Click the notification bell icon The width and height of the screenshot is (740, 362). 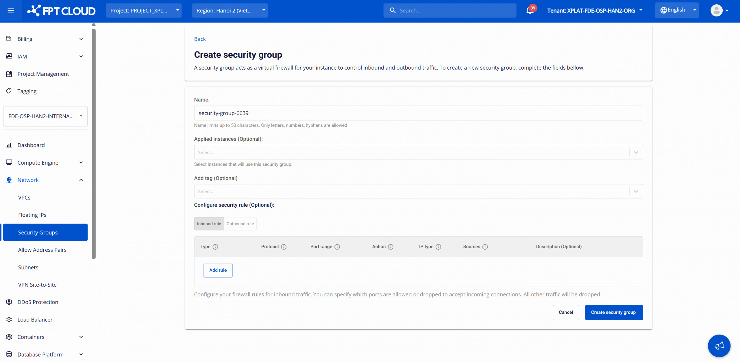coord(530,11)
